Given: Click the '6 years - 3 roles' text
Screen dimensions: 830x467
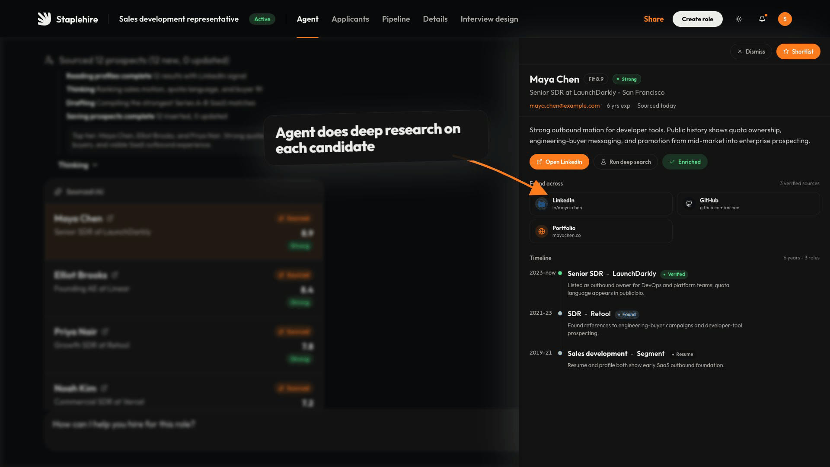Looking at the screenshot, I should (801, 258).
